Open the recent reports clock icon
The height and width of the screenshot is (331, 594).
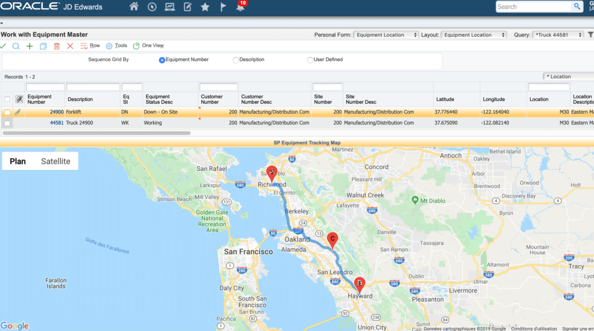tap(152, 7)
